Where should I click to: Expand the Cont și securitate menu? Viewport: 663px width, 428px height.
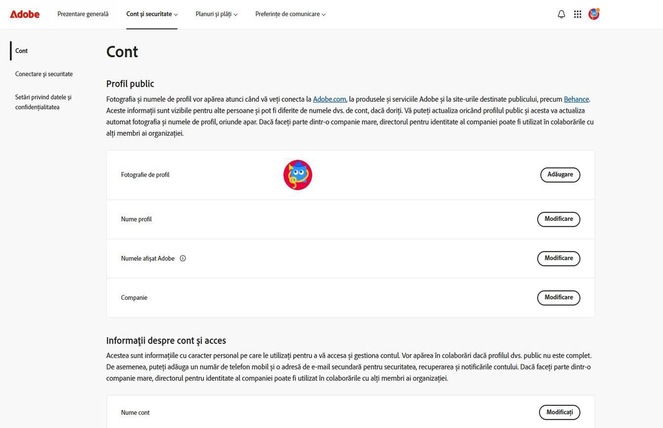tap(151, 14)
